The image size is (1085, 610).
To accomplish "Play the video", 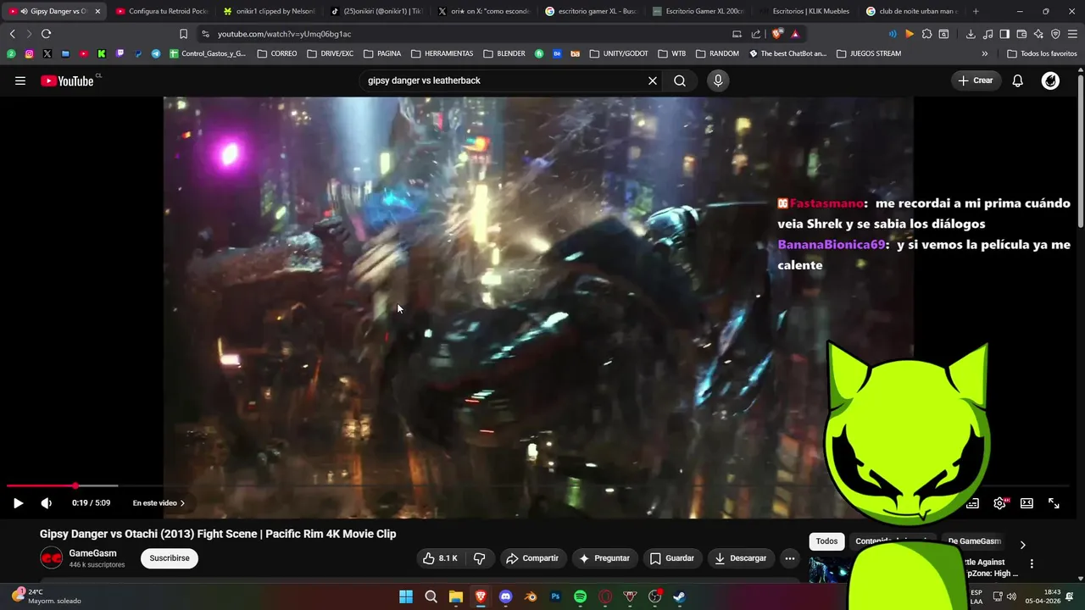I will [x=18, y=503].
